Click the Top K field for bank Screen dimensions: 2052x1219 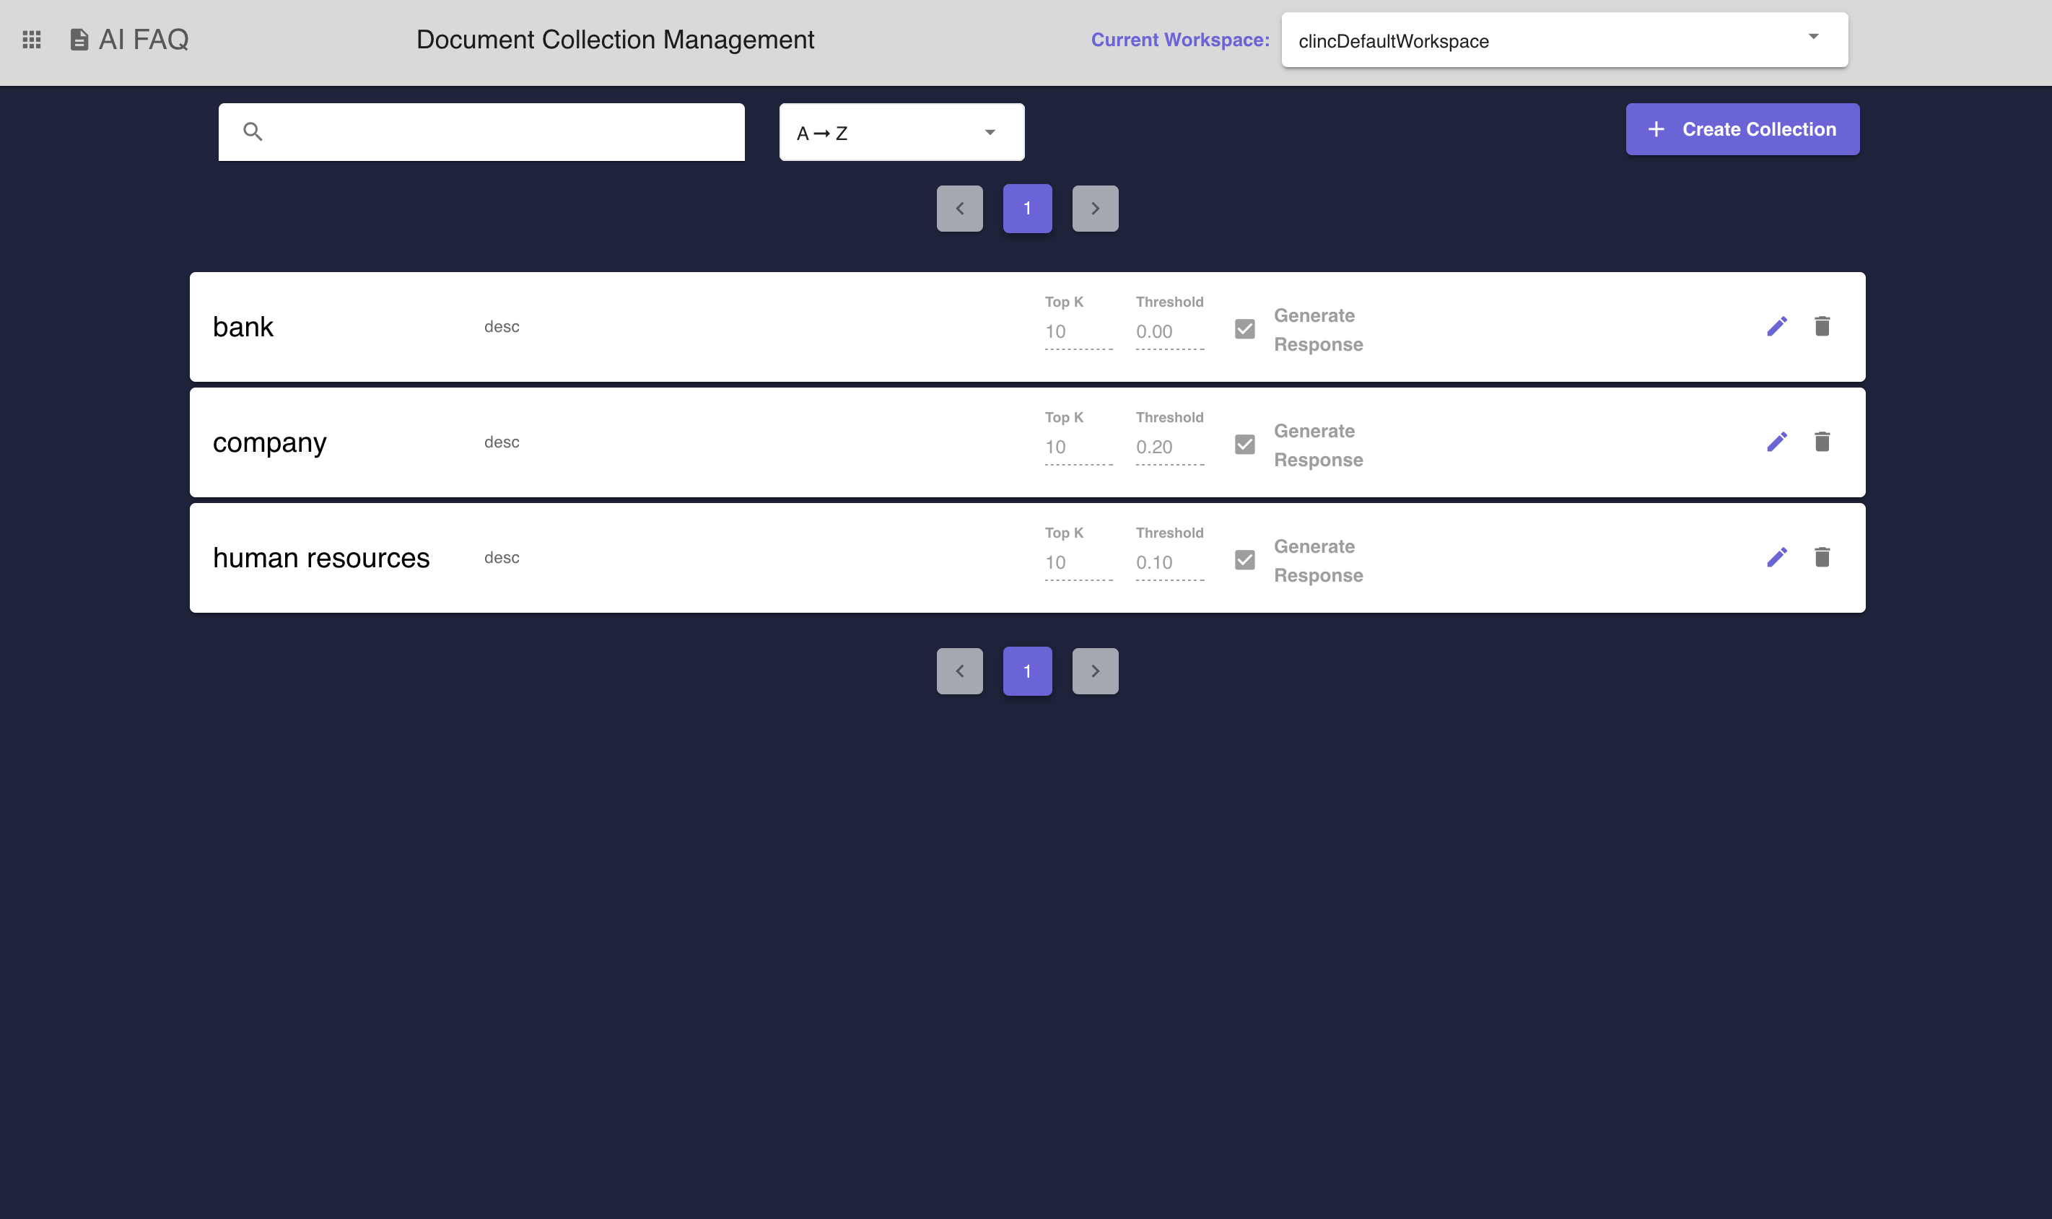pyautogui.click(x=1078, y=332)
